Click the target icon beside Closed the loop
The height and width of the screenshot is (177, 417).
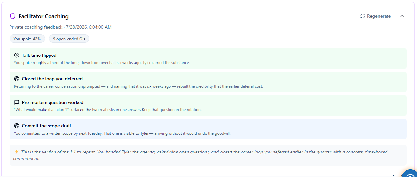[x=17, y=79]
